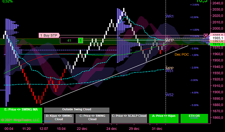The height and width of the screenshot is (132, 225).
Task: Select the white ascending trendline
Action: pyautogui.click(x=114, y=75)
